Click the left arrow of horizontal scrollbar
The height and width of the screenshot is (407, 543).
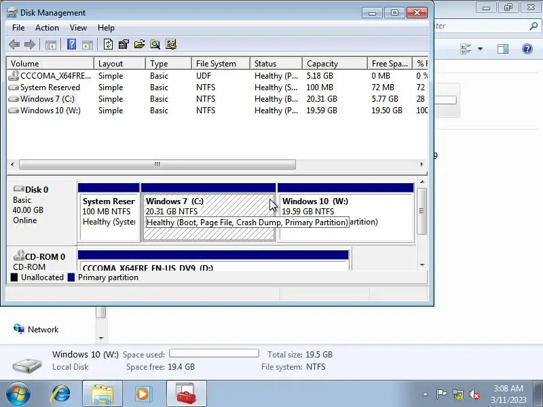coord(12,164)
